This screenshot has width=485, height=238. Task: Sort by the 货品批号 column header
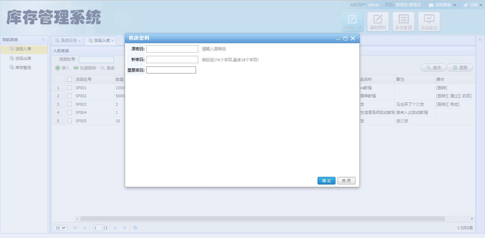pyautogui.click(x=94, y=79)
